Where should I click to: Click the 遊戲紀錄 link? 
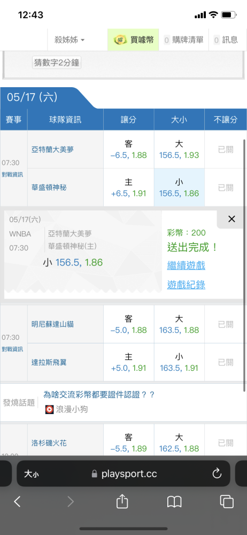pos(186,285)
